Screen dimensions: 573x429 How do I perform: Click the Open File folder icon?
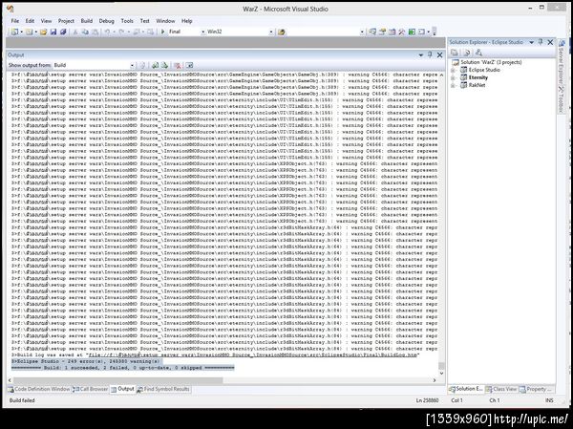pos(44,32)
